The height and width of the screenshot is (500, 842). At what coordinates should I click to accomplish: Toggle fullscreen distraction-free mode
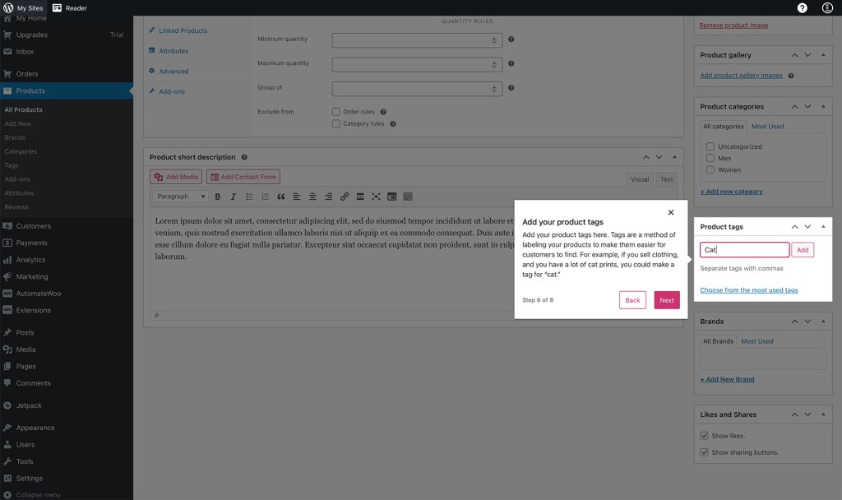pos(376,197)
